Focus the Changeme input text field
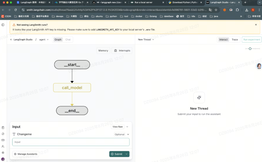262x162 pixels. [x=71, y=142]
